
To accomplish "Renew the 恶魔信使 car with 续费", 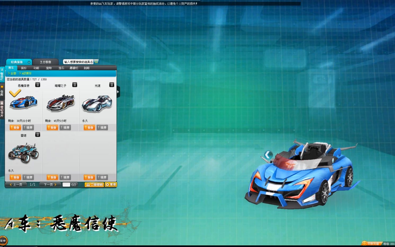I will click(x=28, y=127).
